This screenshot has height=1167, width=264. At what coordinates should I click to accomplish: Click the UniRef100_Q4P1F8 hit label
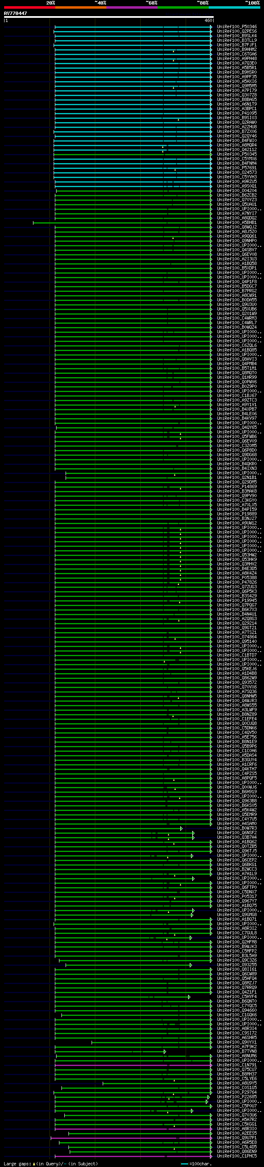pyautogui.click(x=236, y=282)
